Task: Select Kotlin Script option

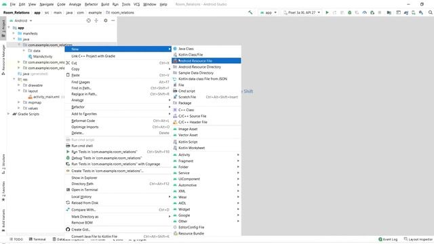Action: [206, 142]
